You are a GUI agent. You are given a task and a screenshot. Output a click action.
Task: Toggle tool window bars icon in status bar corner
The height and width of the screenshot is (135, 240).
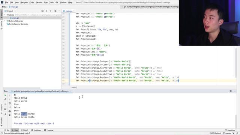click(x=1, y=133)
